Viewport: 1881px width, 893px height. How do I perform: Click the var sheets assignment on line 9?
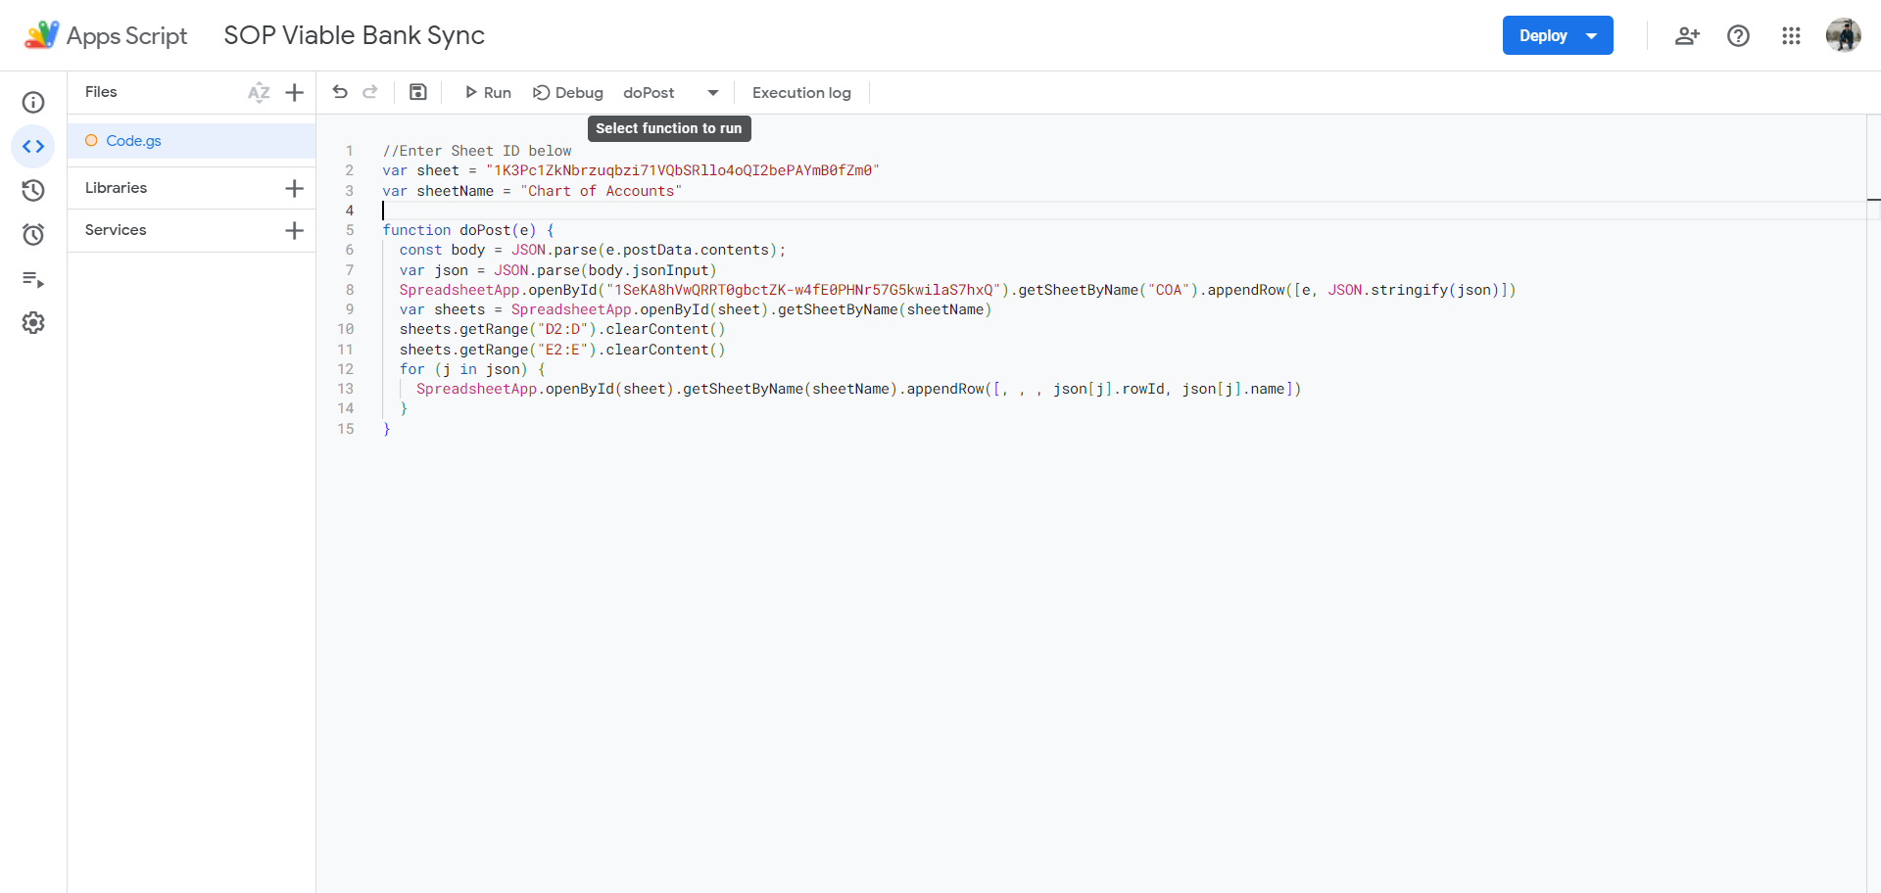pyautogui.click(x=696, y=309)
